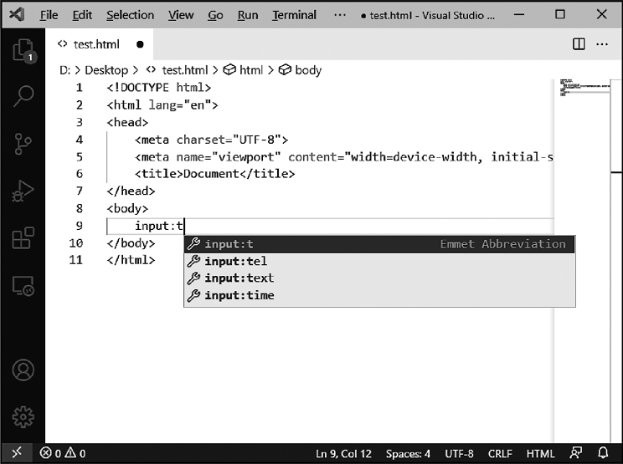This screenshot has width=623, height=464.
Task: Choose the input:time suggestion
Action: coord(239,296)
